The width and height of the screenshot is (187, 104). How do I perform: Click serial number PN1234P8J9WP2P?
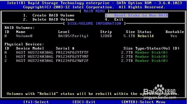coord(72,61)
